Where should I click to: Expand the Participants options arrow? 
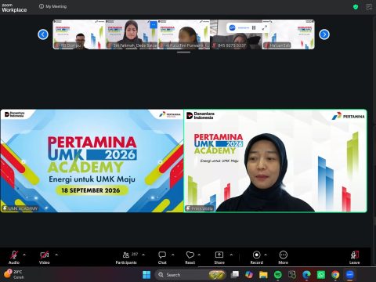point(143,255)
